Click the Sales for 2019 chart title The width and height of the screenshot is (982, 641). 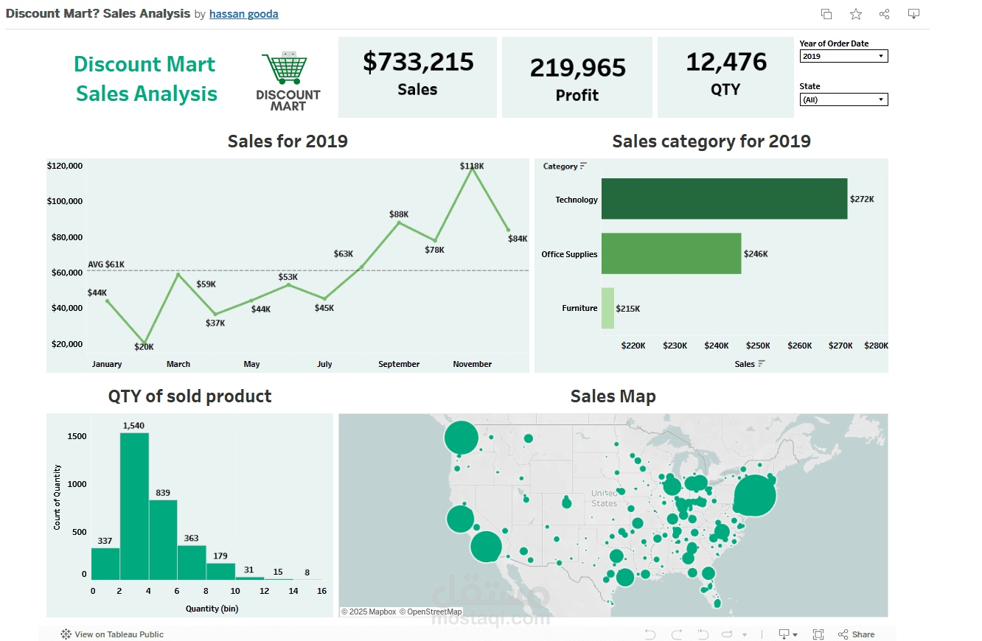coord(288,141)
